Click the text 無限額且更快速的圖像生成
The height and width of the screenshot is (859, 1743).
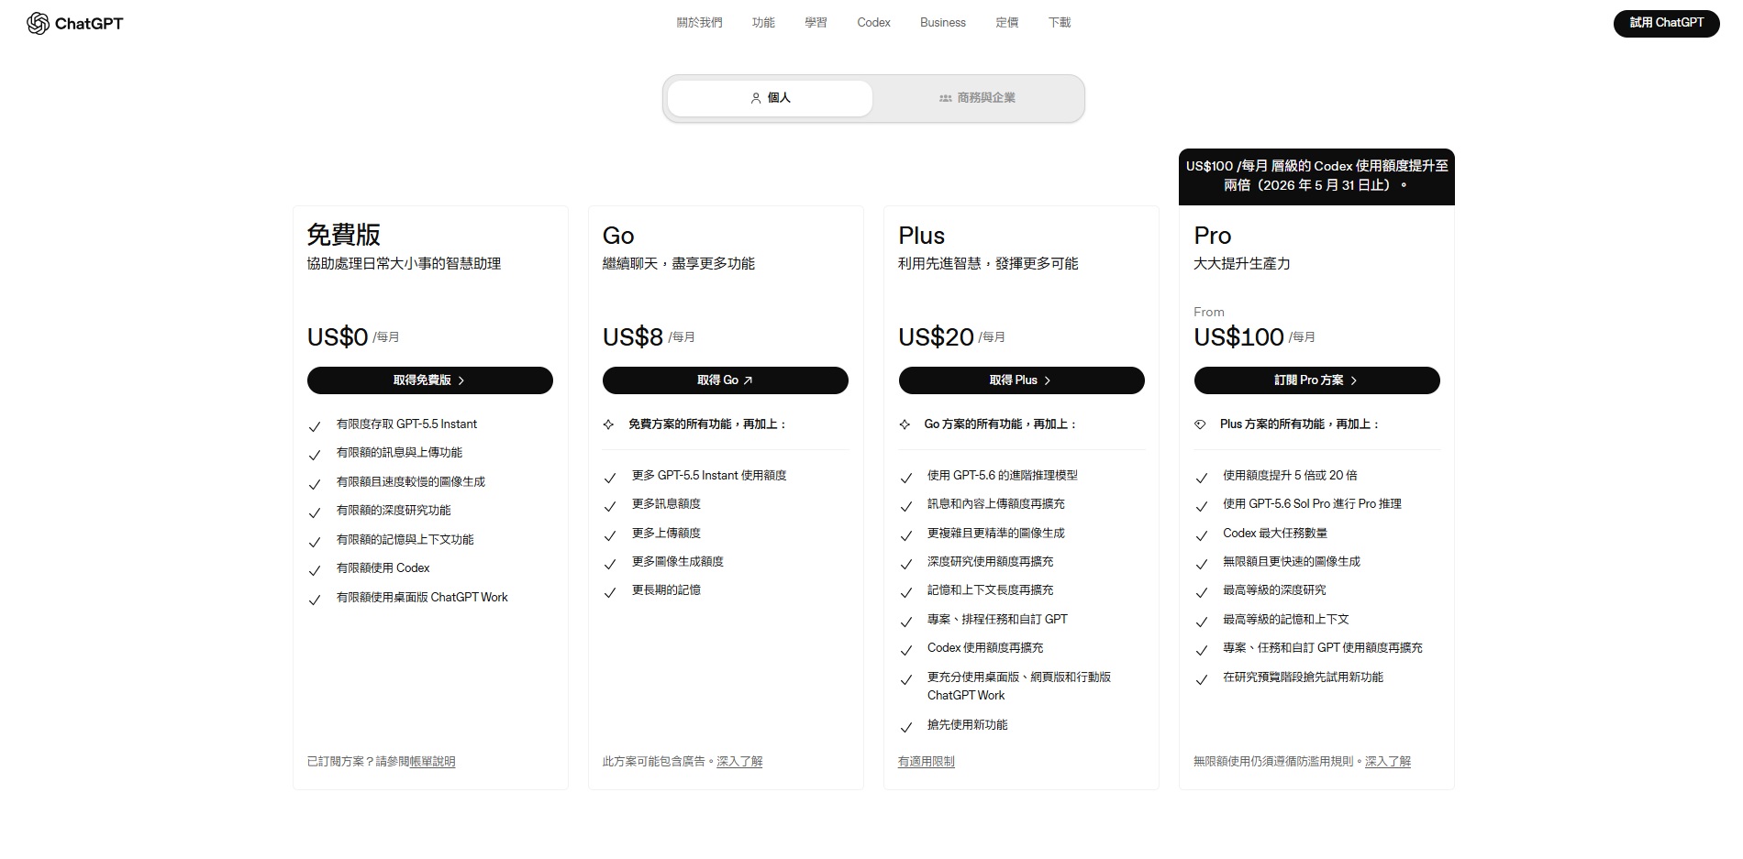click(x=1292, y=562)
